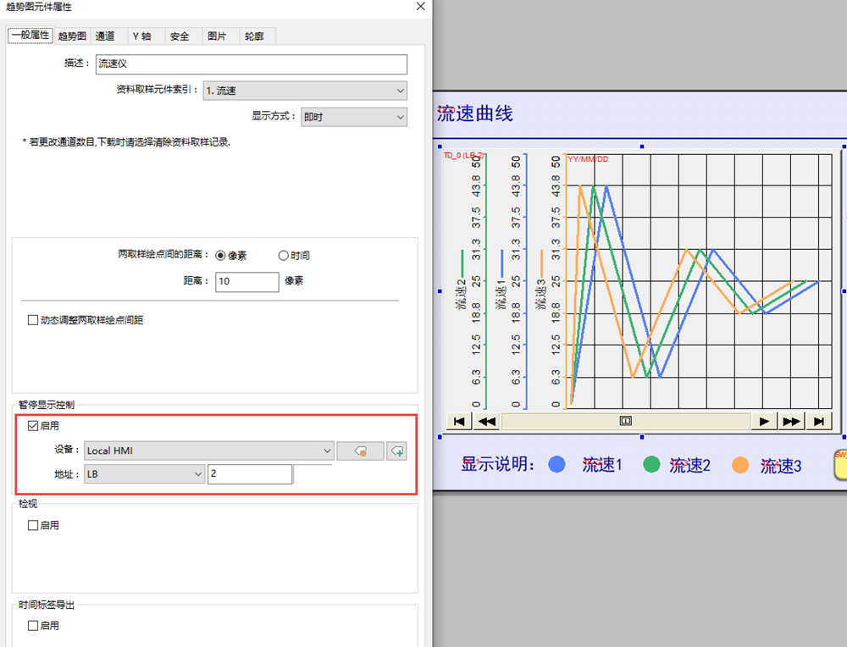Click the add new tag icon

click(396, 451)
